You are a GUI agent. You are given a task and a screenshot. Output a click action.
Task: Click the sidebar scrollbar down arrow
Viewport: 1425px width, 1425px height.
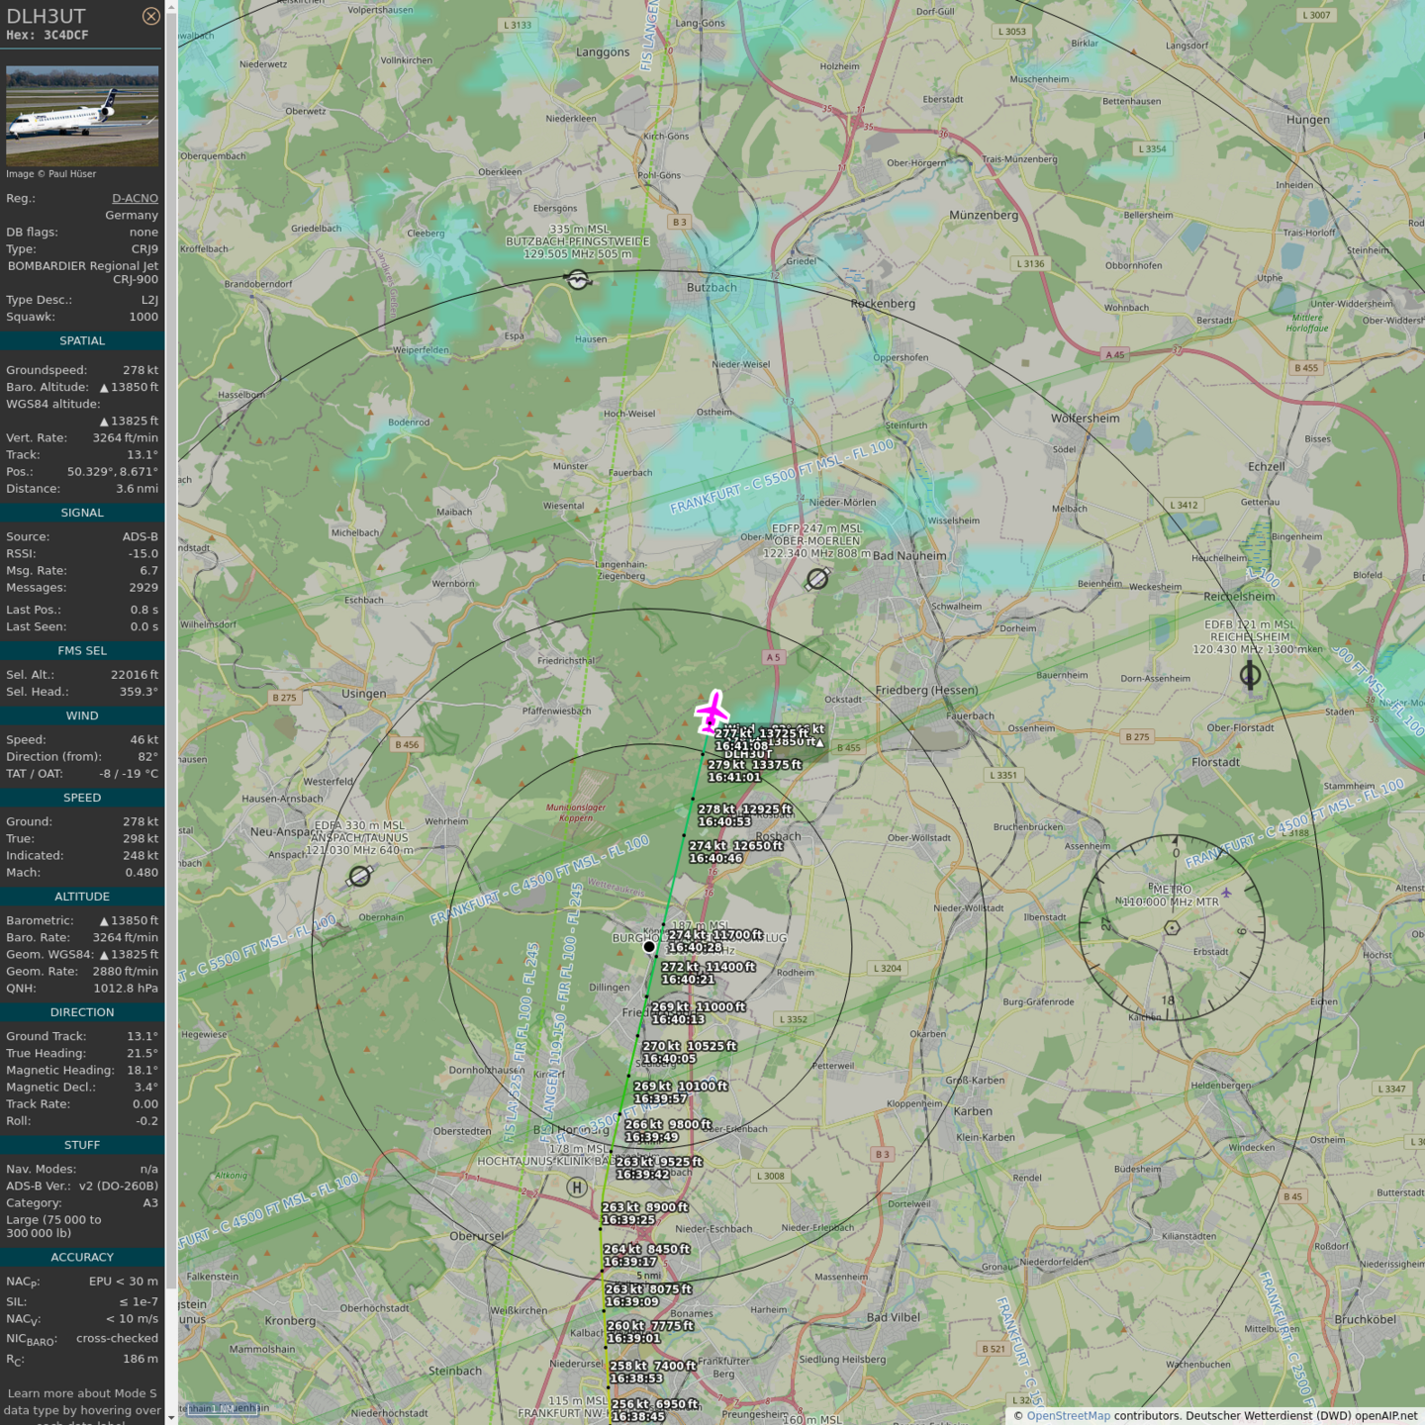(x=171, y=1418)
